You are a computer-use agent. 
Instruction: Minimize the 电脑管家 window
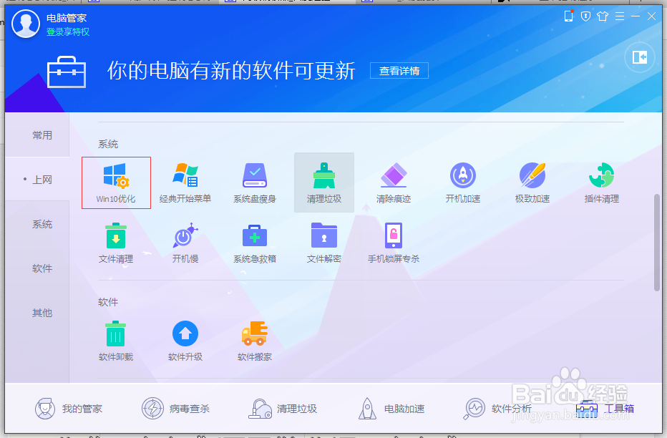point(636,16)
